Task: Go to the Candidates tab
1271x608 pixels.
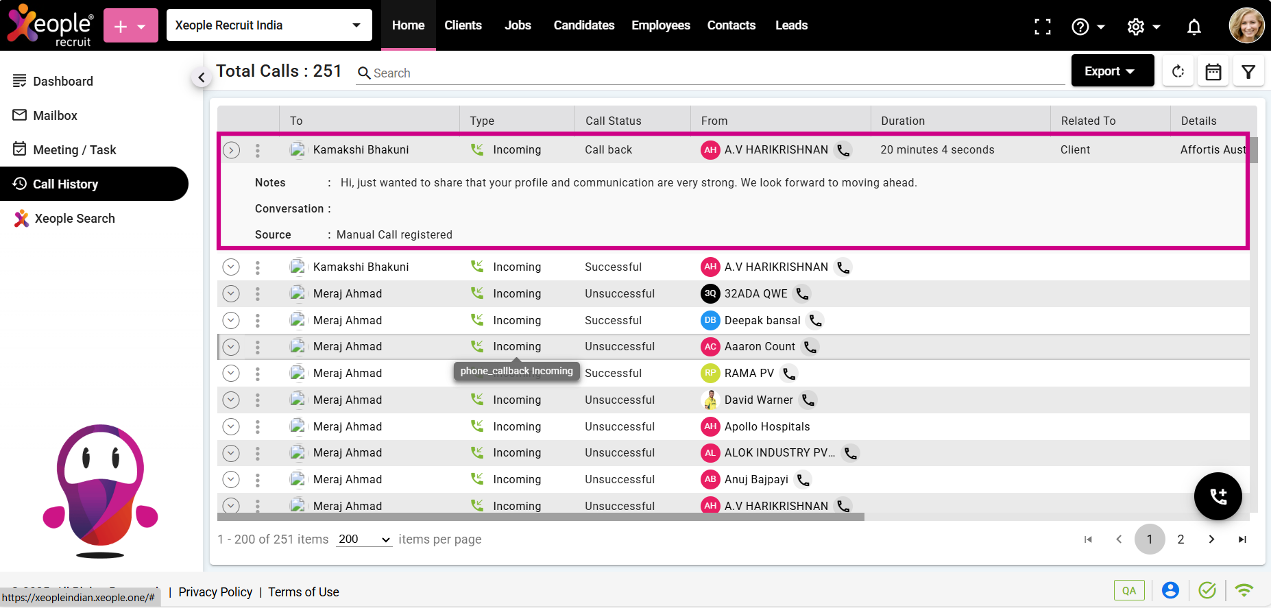Action: click(x=583, y=25)
